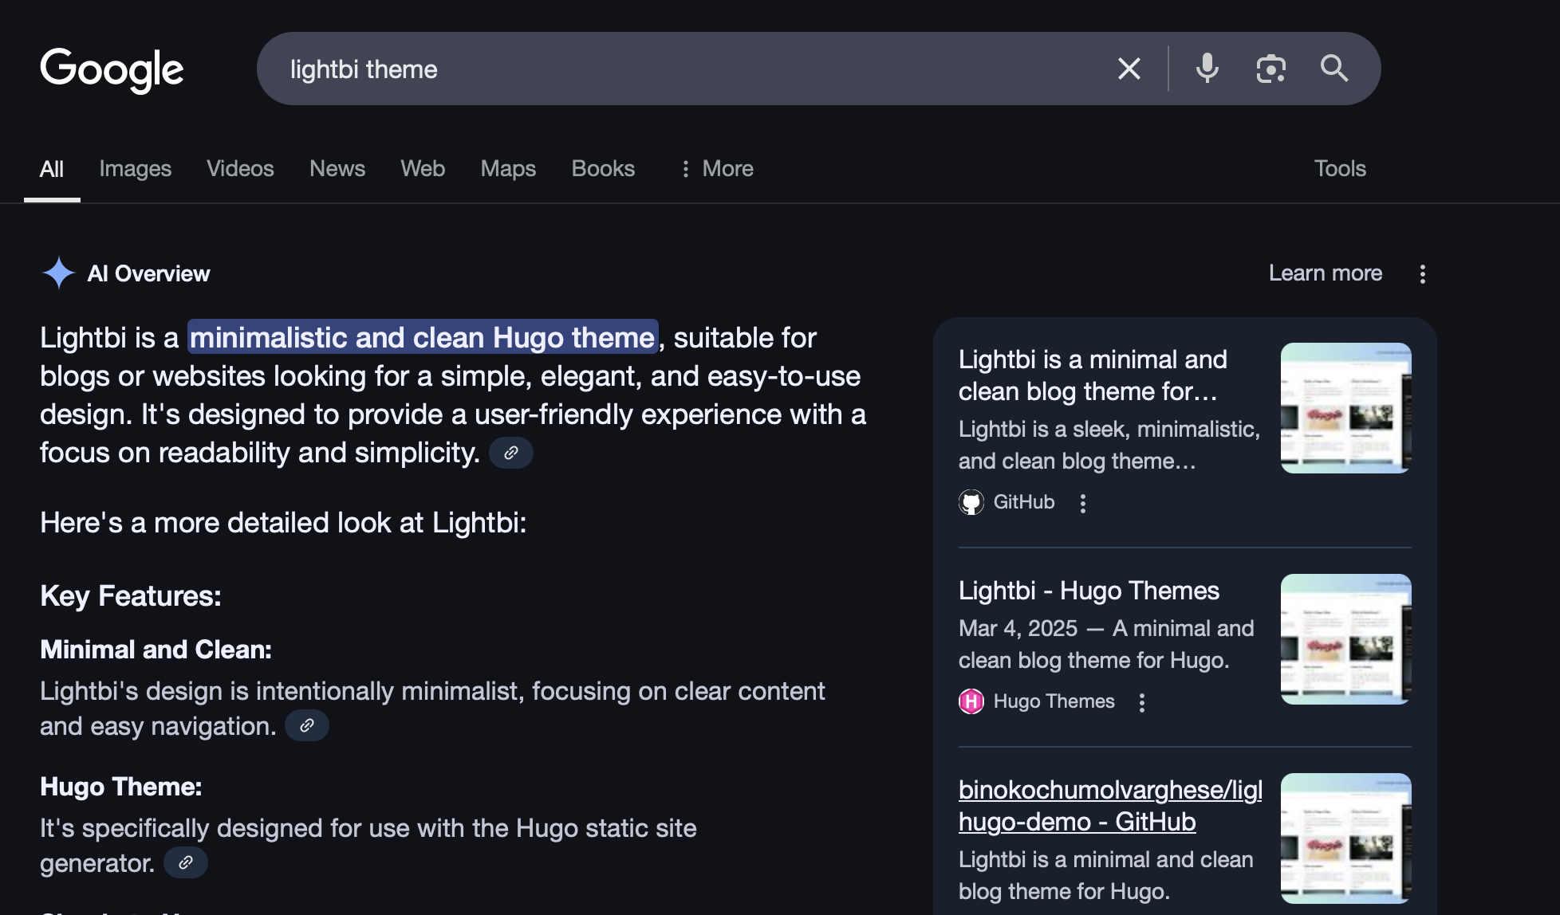Open three-dot menu next to GitHub source
This screenshot has height=915, width=1560.
(1082, 503)
